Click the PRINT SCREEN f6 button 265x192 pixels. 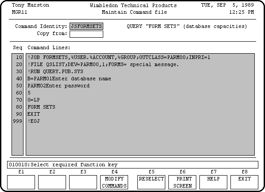point(183,182)
